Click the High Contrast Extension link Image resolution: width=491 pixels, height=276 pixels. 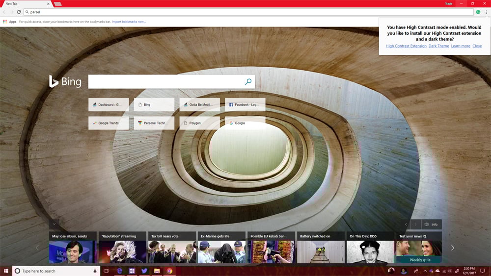click(406, 46)
